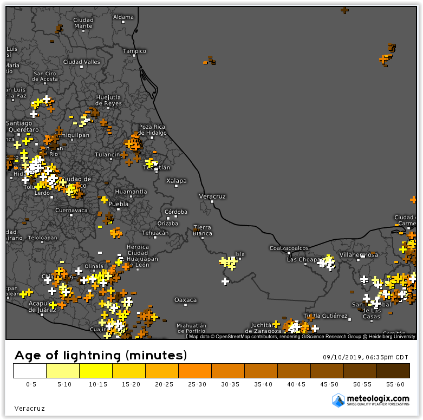Click the 50-55 minutes legend swatch
This screenshot has width=423, height=420.
(x=360, y=371)
